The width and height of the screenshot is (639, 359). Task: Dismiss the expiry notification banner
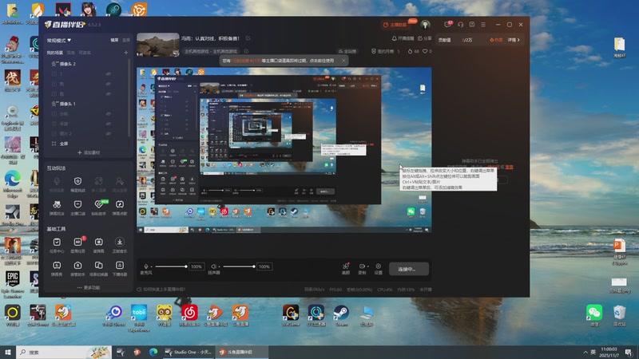(343, 61)
